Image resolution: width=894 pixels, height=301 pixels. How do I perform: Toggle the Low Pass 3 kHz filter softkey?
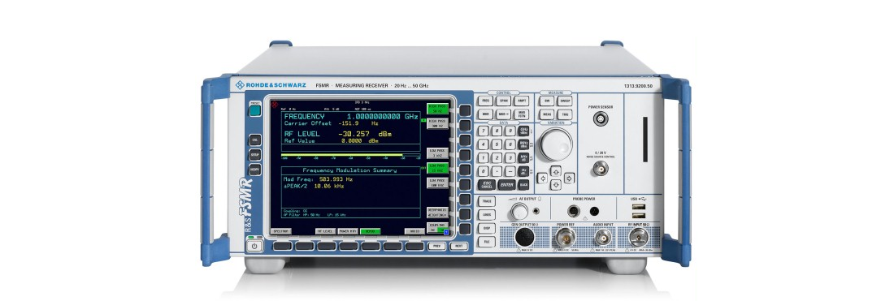pyautogui.click(x=437, y=153)
